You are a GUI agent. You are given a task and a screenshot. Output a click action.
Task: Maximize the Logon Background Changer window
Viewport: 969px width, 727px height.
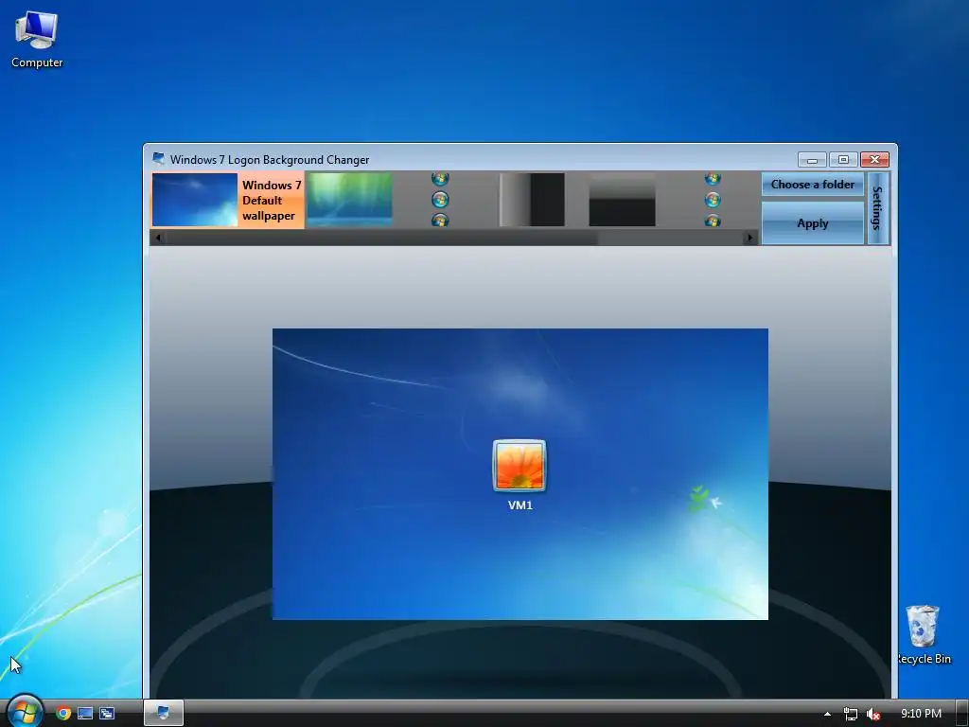843,159
